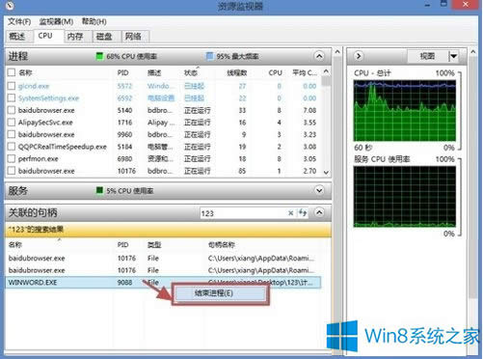Clear the handle search box with X
483x359 pixels.
[290, 213]
